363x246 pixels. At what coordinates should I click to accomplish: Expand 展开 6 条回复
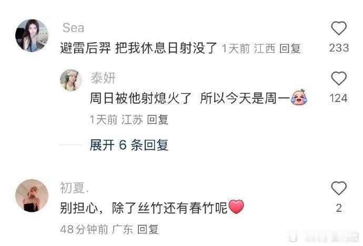click(x=129, y=145)
